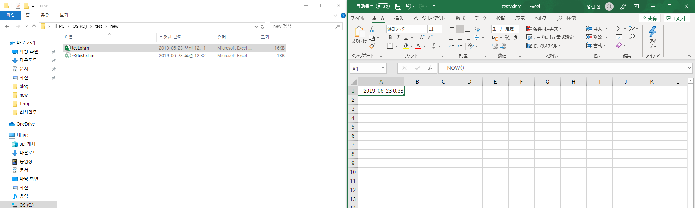Click the Explorer search box 'new 검색'
The image size is (695, 208).
click(306, 26)
